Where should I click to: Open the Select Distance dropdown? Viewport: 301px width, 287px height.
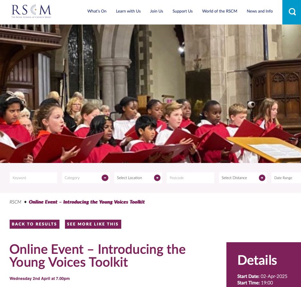[243, 178]
